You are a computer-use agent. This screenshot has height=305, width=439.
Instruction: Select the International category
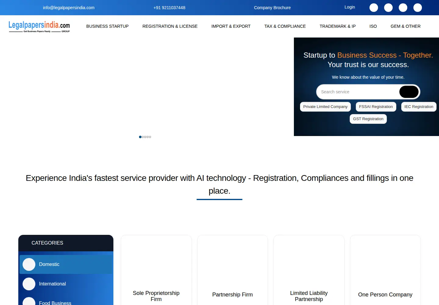click(x=66, y=284)
